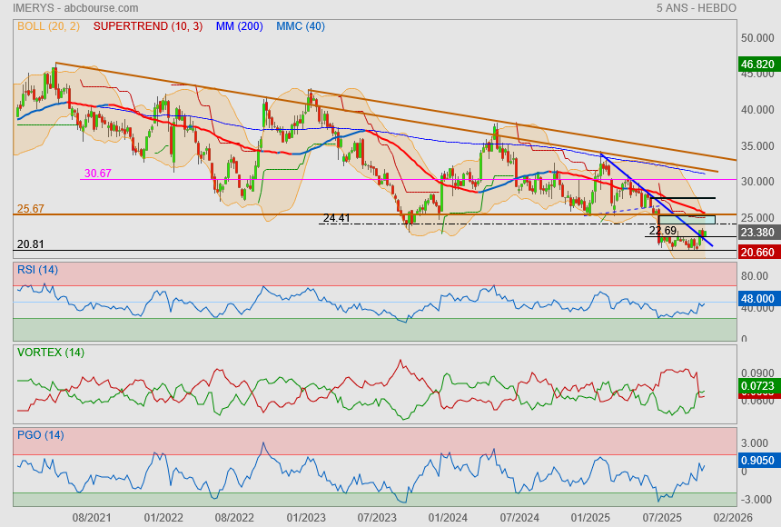781x527 pixels.
Task: Click the PGO (14) indicator title
Action: (x=40, y=435)
